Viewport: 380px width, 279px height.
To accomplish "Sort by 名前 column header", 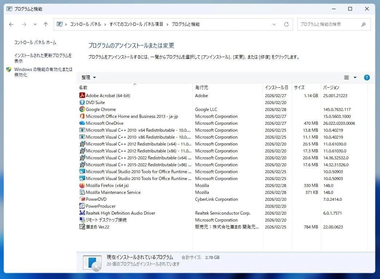I will coord(135,87).
